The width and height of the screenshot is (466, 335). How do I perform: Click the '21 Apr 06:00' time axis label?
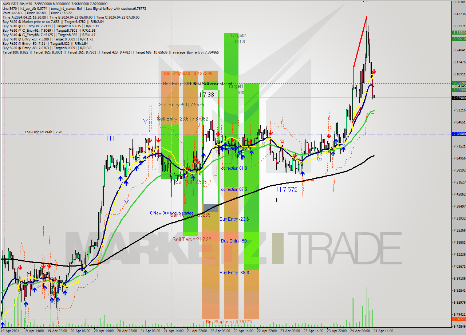[150, 331]
